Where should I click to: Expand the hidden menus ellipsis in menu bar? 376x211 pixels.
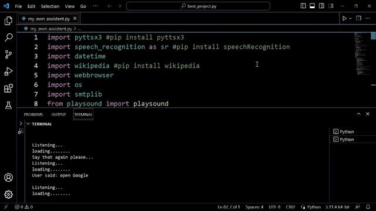pyautogui.click(x=95, y=6)
